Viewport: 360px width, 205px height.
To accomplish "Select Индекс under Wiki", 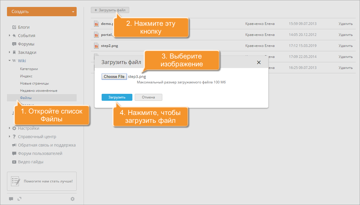I will tap(26, 76).
